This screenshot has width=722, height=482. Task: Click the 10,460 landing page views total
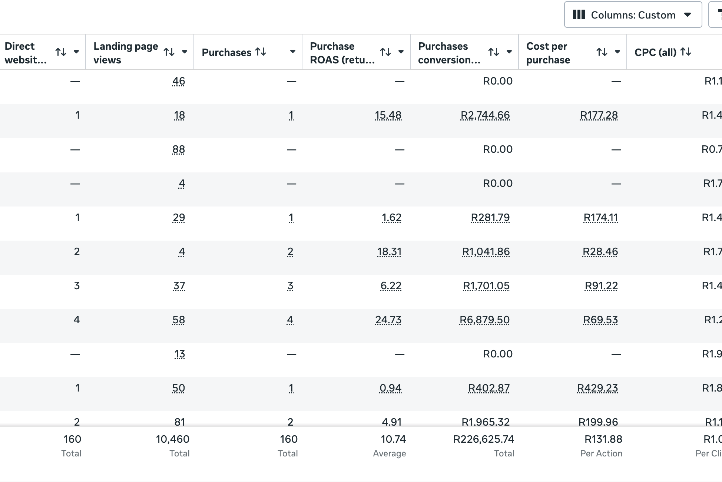173,439
